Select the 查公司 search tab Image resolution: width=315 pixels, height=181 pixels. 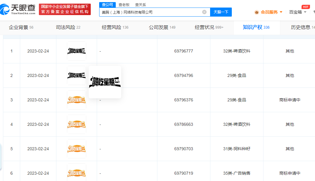pyautogui.click(x=107, y=5)
